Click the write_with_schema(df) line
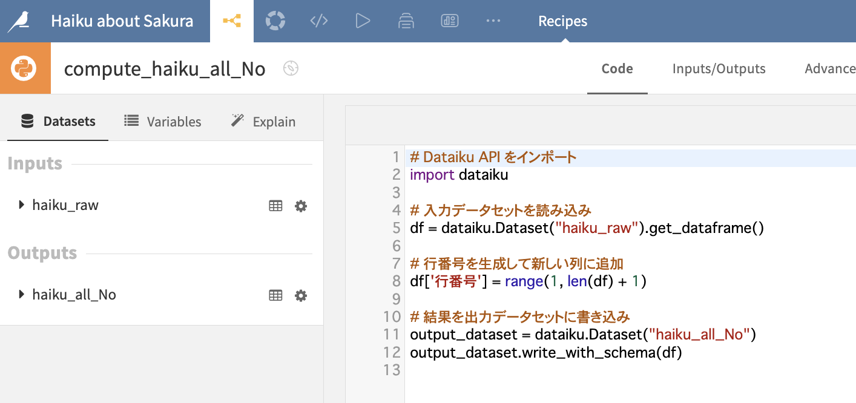856x403 pixels. point(546,352)
